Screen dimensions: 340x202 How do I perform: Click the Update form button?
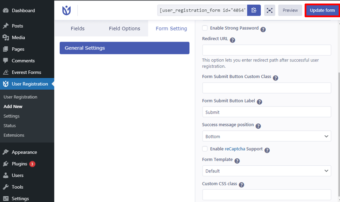(322, 10)
